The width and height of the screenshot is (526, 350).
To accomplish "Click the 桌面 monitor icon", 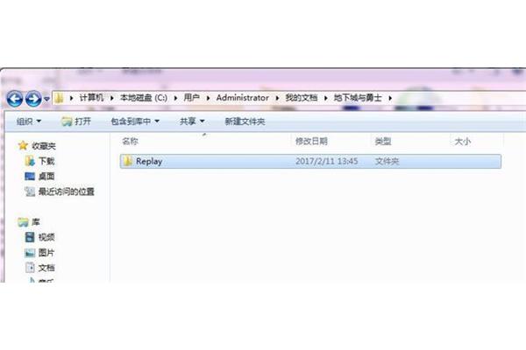I will (x=30, y=176).
